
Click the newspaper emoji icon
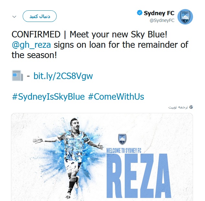[17, 75]
